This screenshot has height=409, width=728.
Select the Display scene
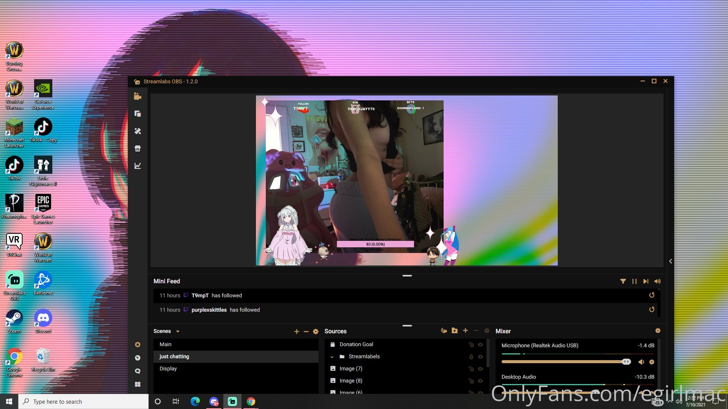click(x=236, y=368)
